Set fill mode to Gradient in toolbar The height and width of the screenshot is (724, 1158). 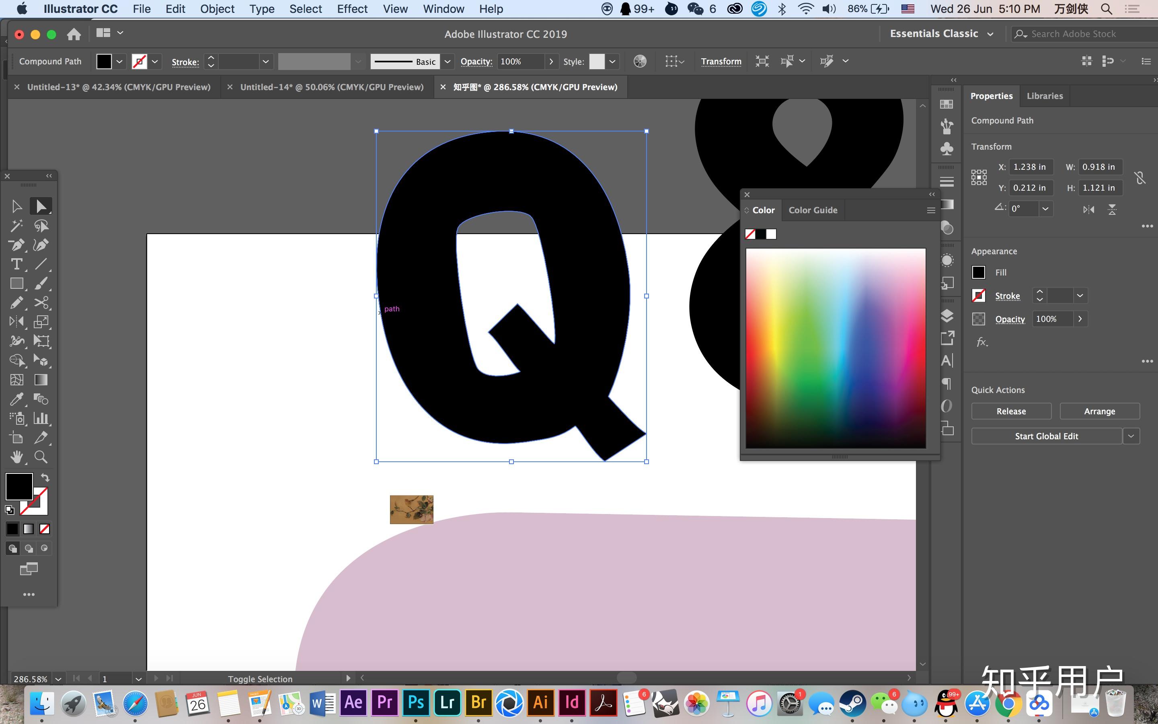tap(29, 529)
